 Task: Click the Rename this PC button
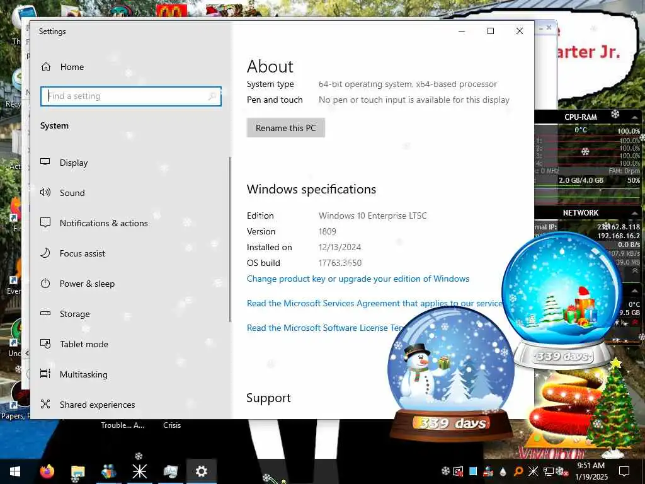point(286,127)
